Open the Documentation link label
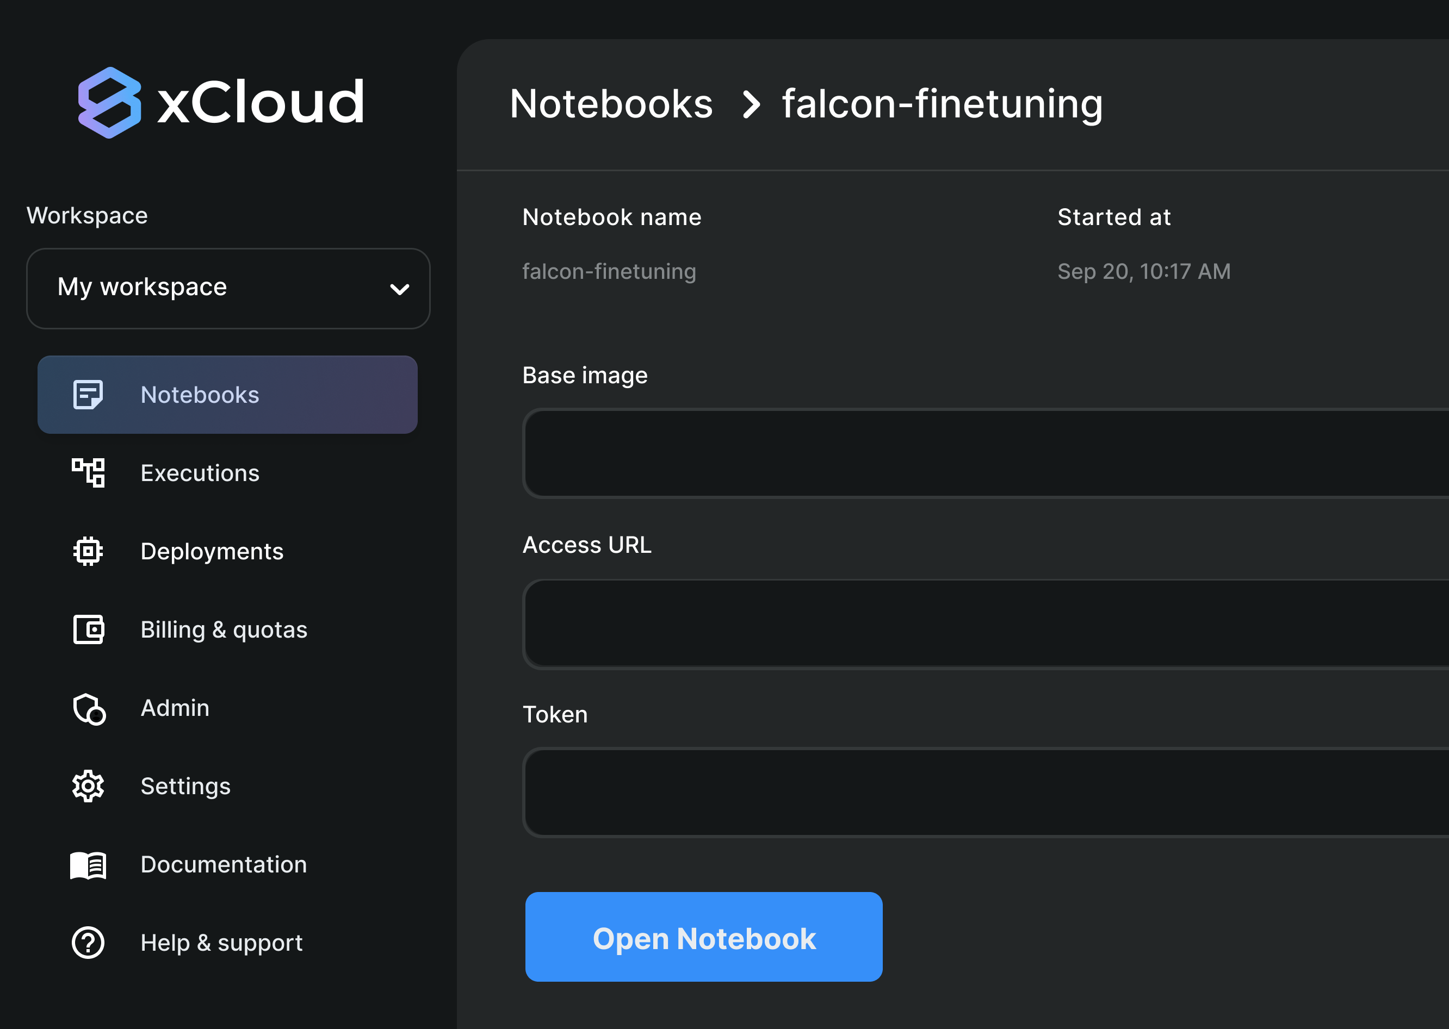This screenshot has width=1449, height=1029. 223,864
